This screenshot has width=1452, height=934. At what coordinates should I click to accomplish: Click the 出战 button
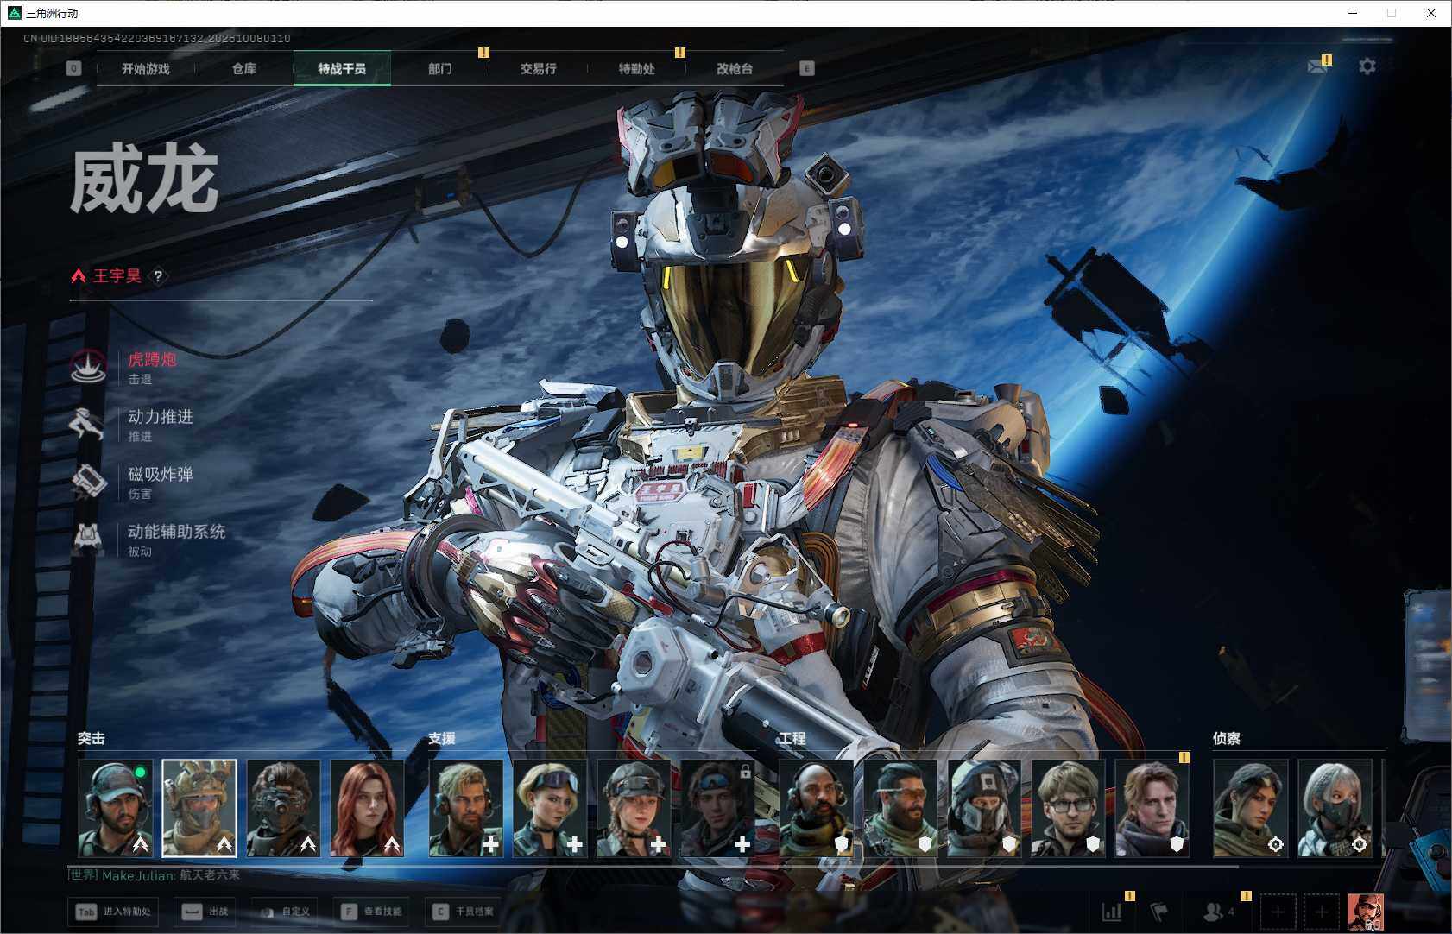coord(205,912)
